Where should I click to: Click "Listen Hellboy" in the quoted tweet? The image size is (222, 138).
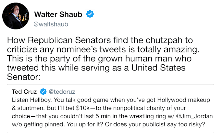32,100
